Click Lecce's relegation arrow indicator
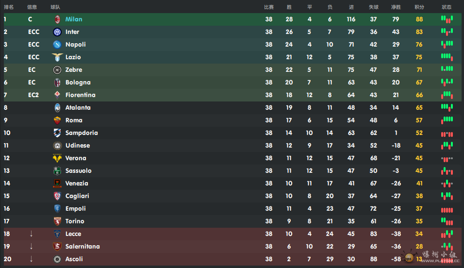The height and width of the screenshot is (268, 464). [31, 234]
